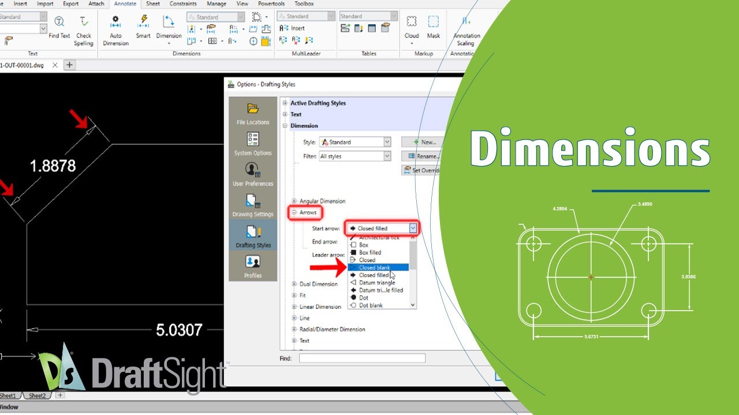Switch to Manage ribbon tab
The height and width of the screenshot is (415, 739).
[x=217, y=3]
